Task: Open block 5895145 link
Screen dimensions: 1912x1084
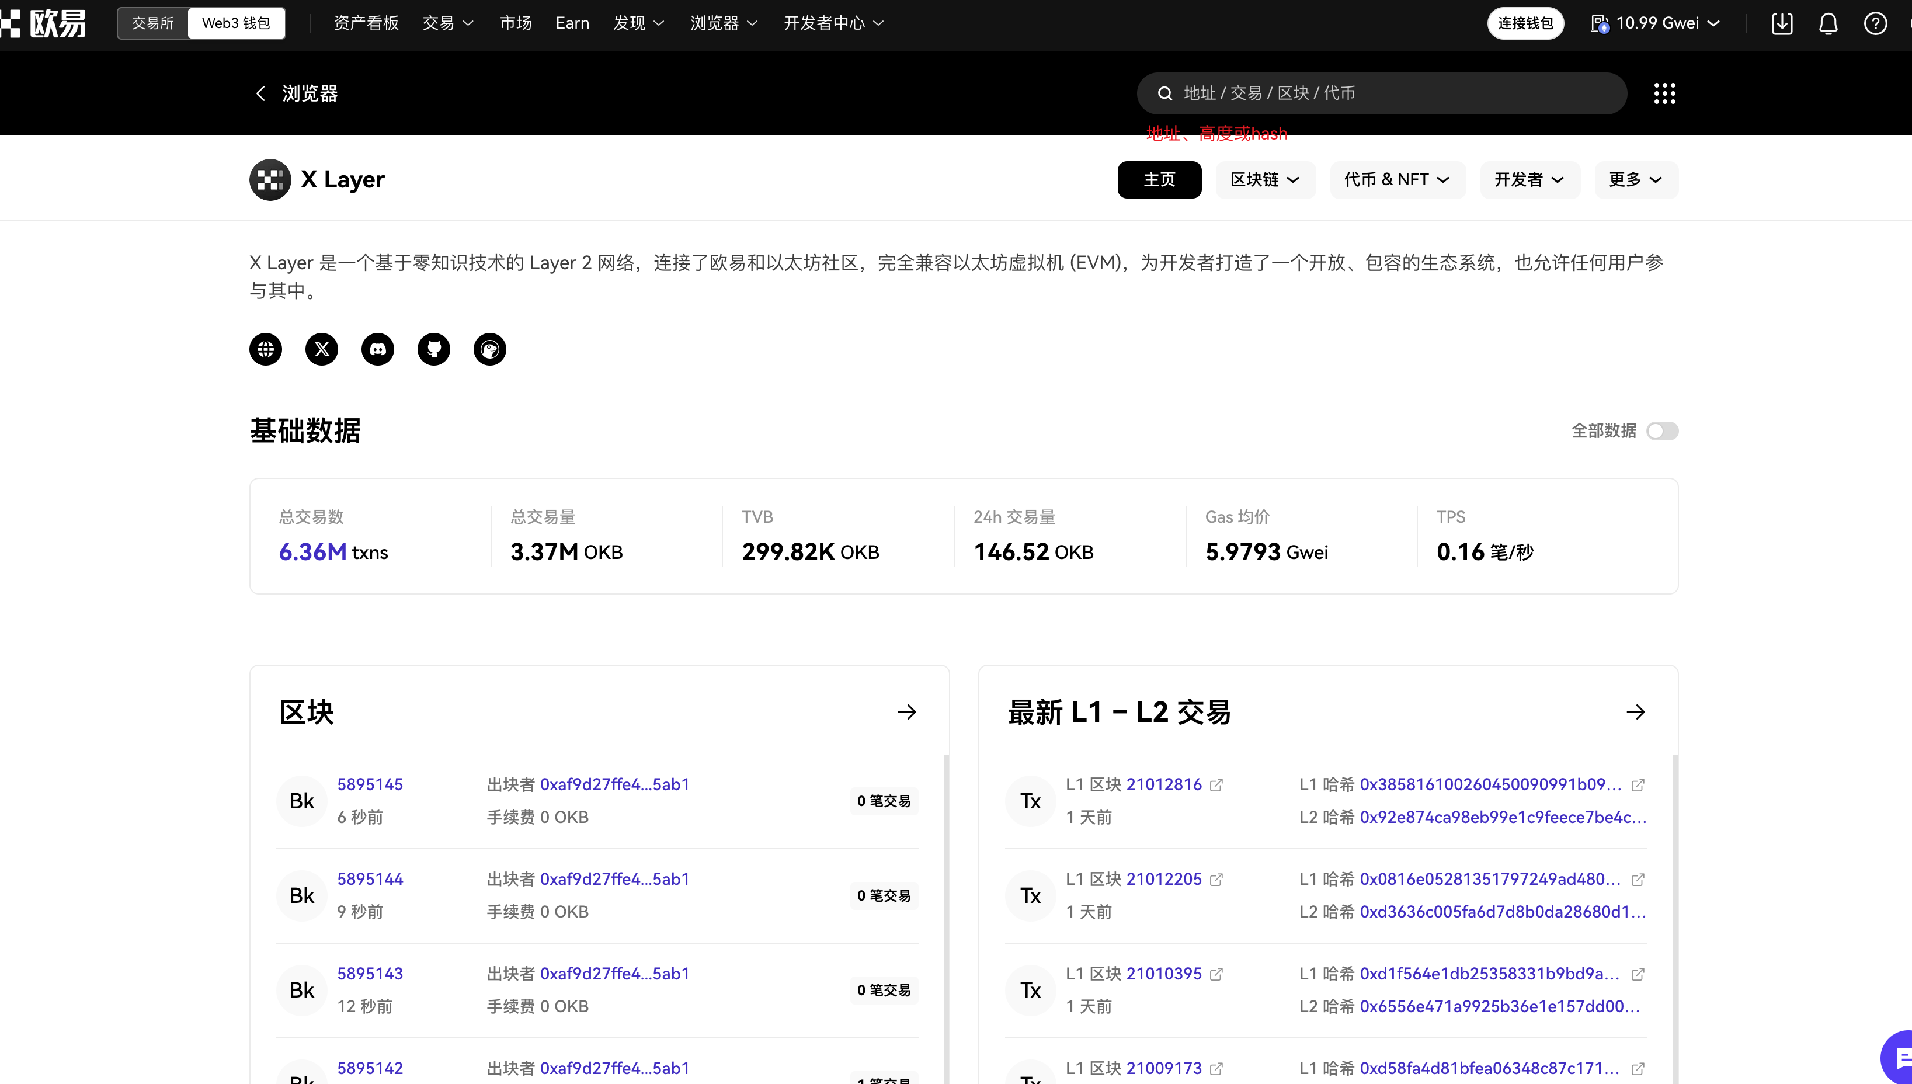Action: point(370,785)
